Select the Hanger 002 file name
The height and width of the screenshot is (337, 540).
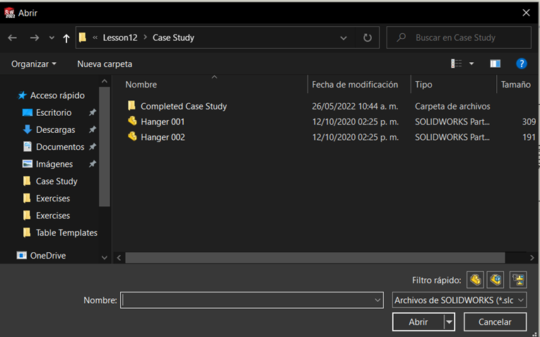pyautogui.click(x=163, y=137)
